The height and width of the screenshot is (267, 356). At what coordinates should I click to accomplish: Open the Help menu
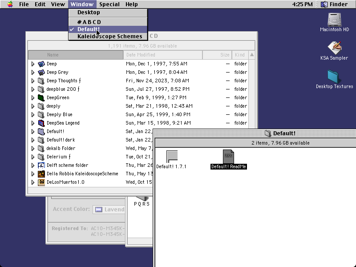coord(132,4)
